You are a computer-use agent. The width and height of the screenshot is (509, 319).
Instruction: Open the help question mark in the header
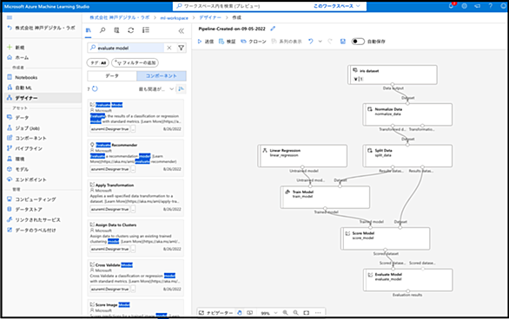(x=491, y=6)
